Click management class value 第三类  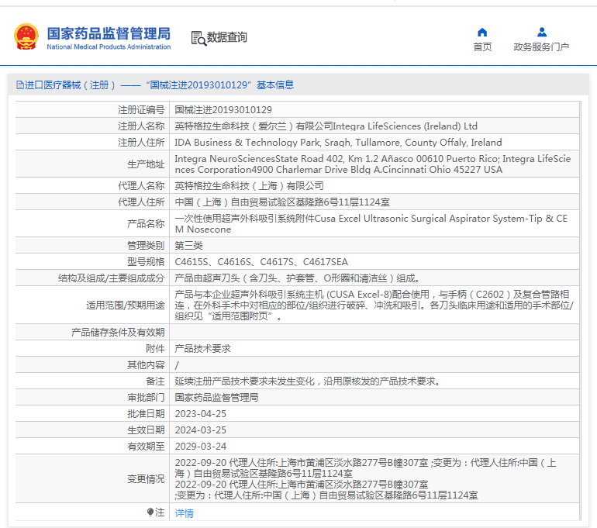(x=189, y=246)
